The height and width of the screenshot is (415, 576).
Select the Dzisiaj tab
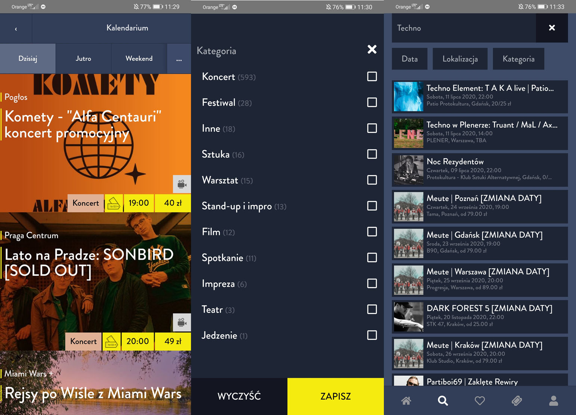(28, 58)
